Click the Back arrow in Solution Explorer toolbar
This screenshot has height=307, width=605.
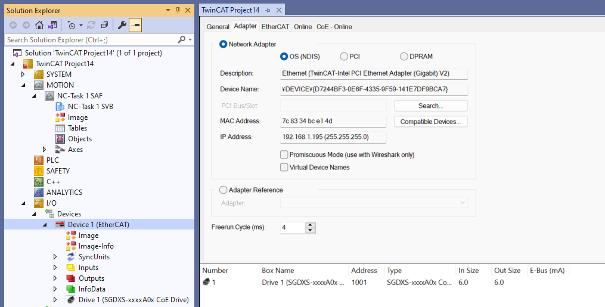pos(13,25)
